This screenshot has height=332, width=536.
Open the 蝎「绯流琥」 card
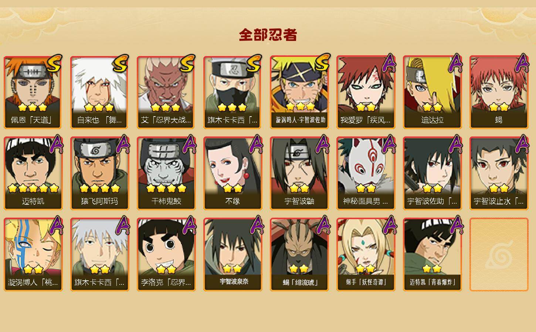(299, 255)
